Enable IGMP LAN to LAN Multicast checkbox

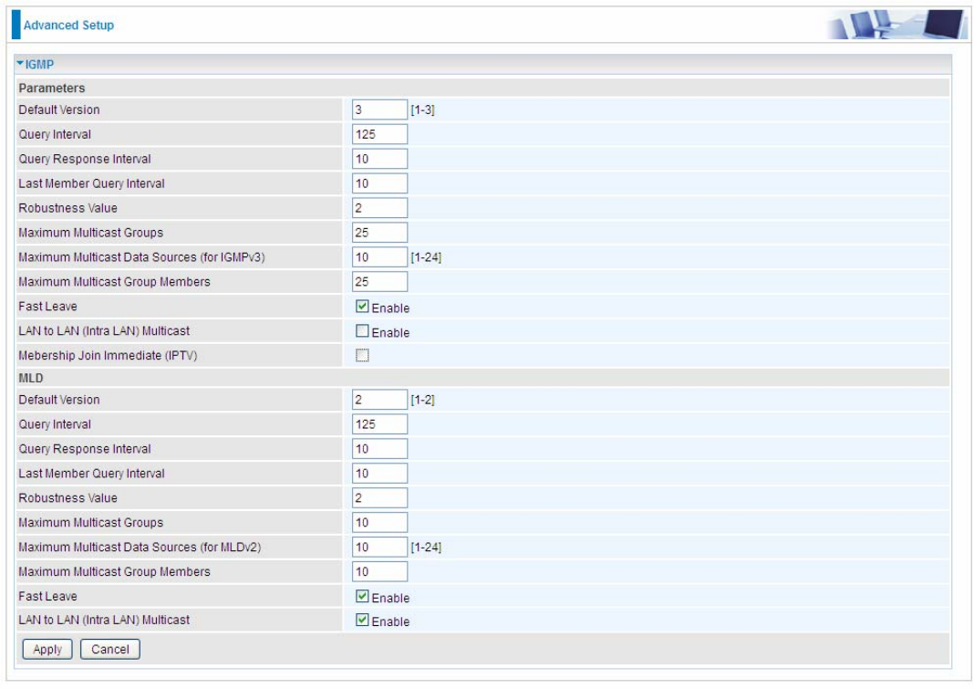click(x=362, y=331)
